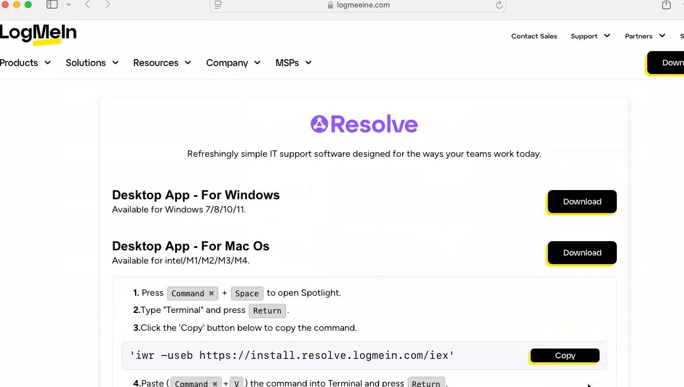Download the Desktop App for Windows
The height and width of the screenshot is (387, 684).
pos(582,202)
